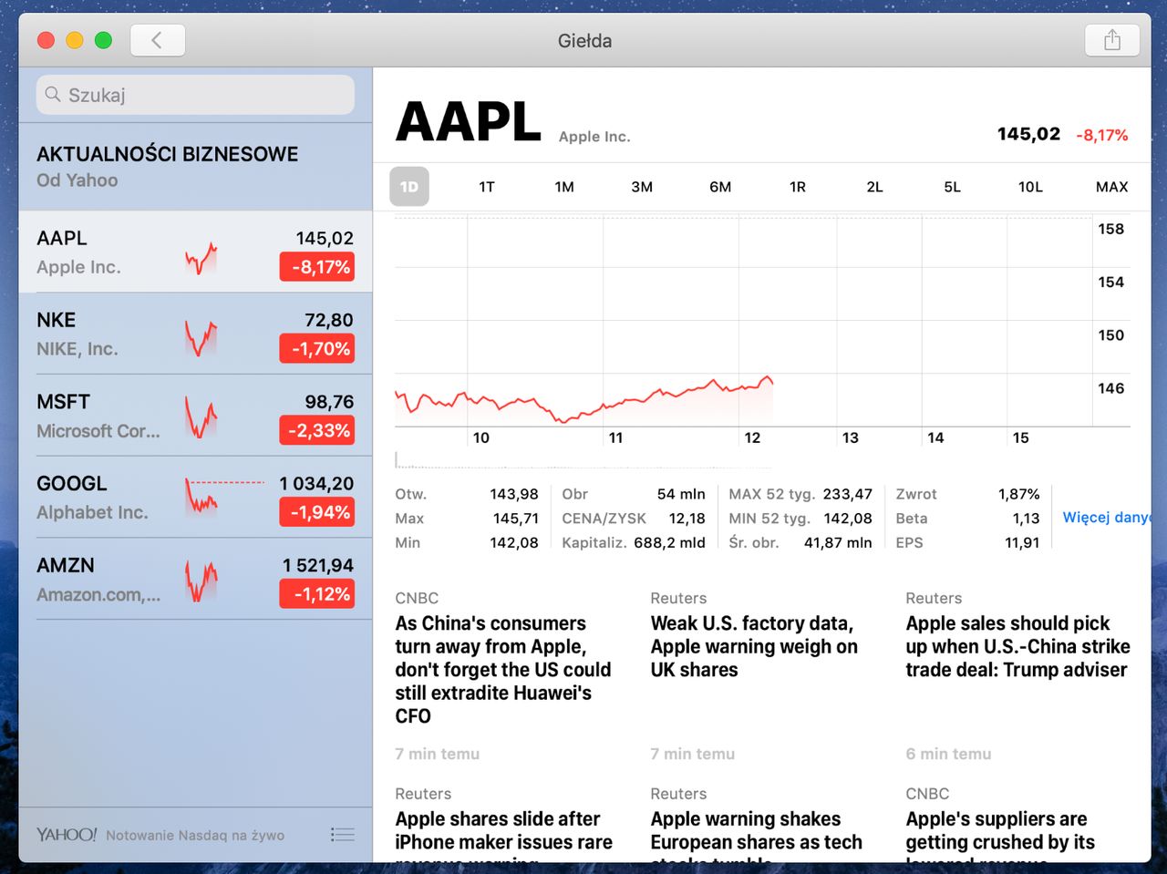Click the header price 145,02
Image resolution: width=1167 pixels, height=874 pixels.
click(1028, 134)
